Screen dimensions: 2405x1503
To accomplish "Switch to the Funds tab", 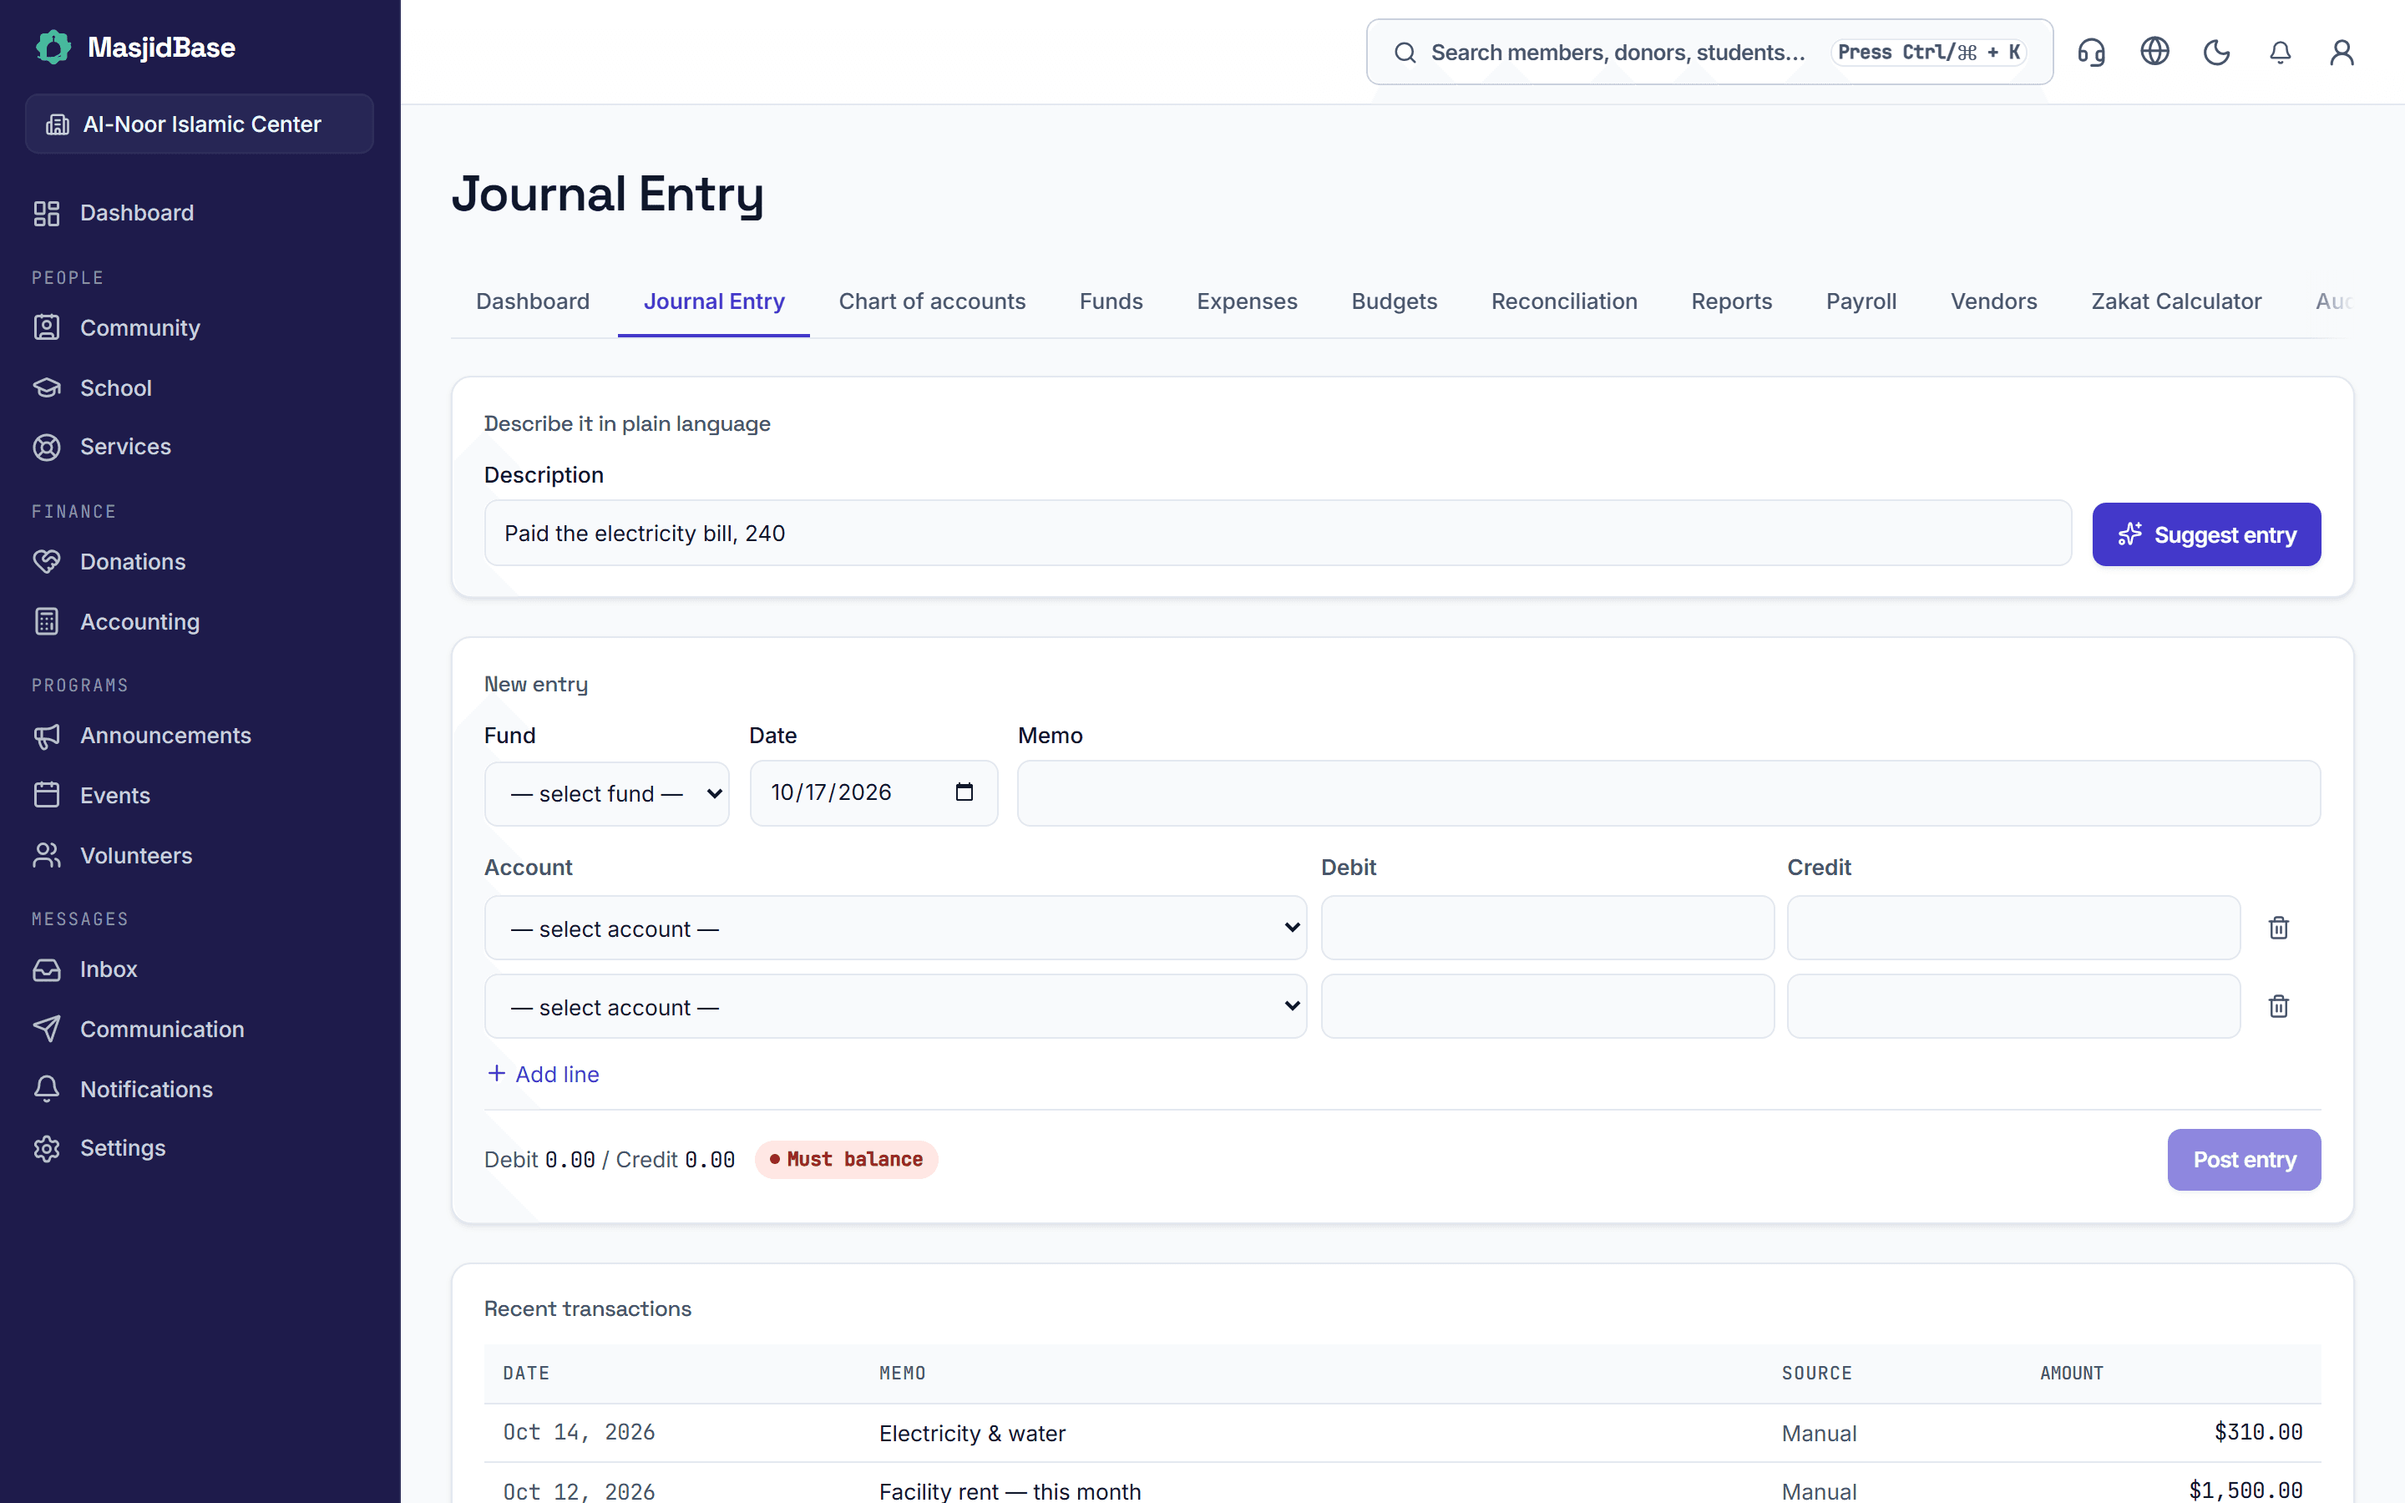I will pyautogui.click(x=1111, y=301).
